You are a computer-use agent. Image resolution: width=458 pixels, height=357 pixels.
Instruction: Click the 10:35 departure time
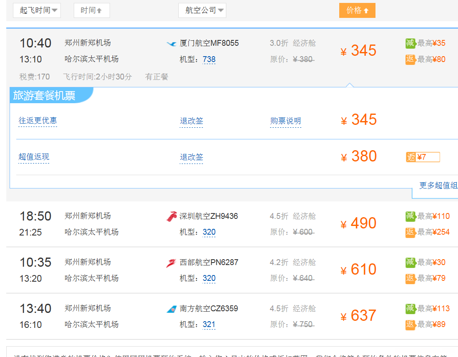click(35, 262)
